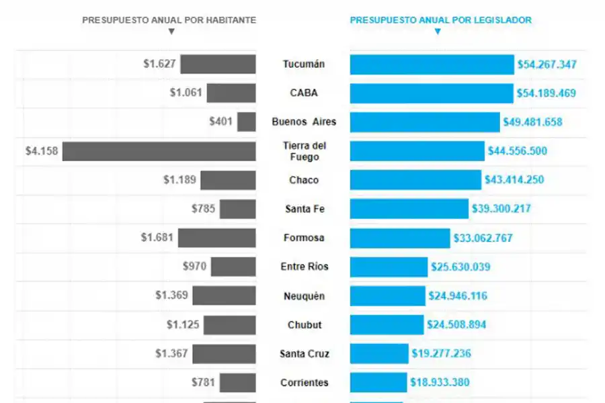Select the CABA row label
The width and height of the screenshot is (605, 403).
tap(303, 93)
